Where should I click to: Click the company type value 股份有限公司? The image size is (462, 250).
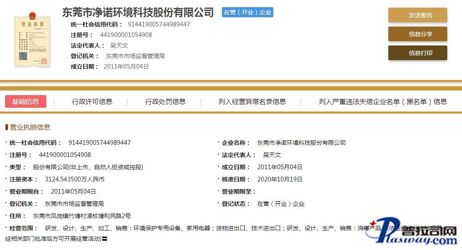click(88, 167)
